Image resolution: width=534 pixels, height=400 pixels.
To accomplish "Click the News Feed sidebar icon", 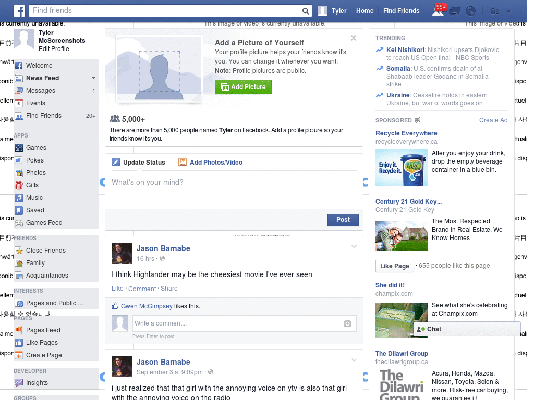I will (x=19, y=78).
